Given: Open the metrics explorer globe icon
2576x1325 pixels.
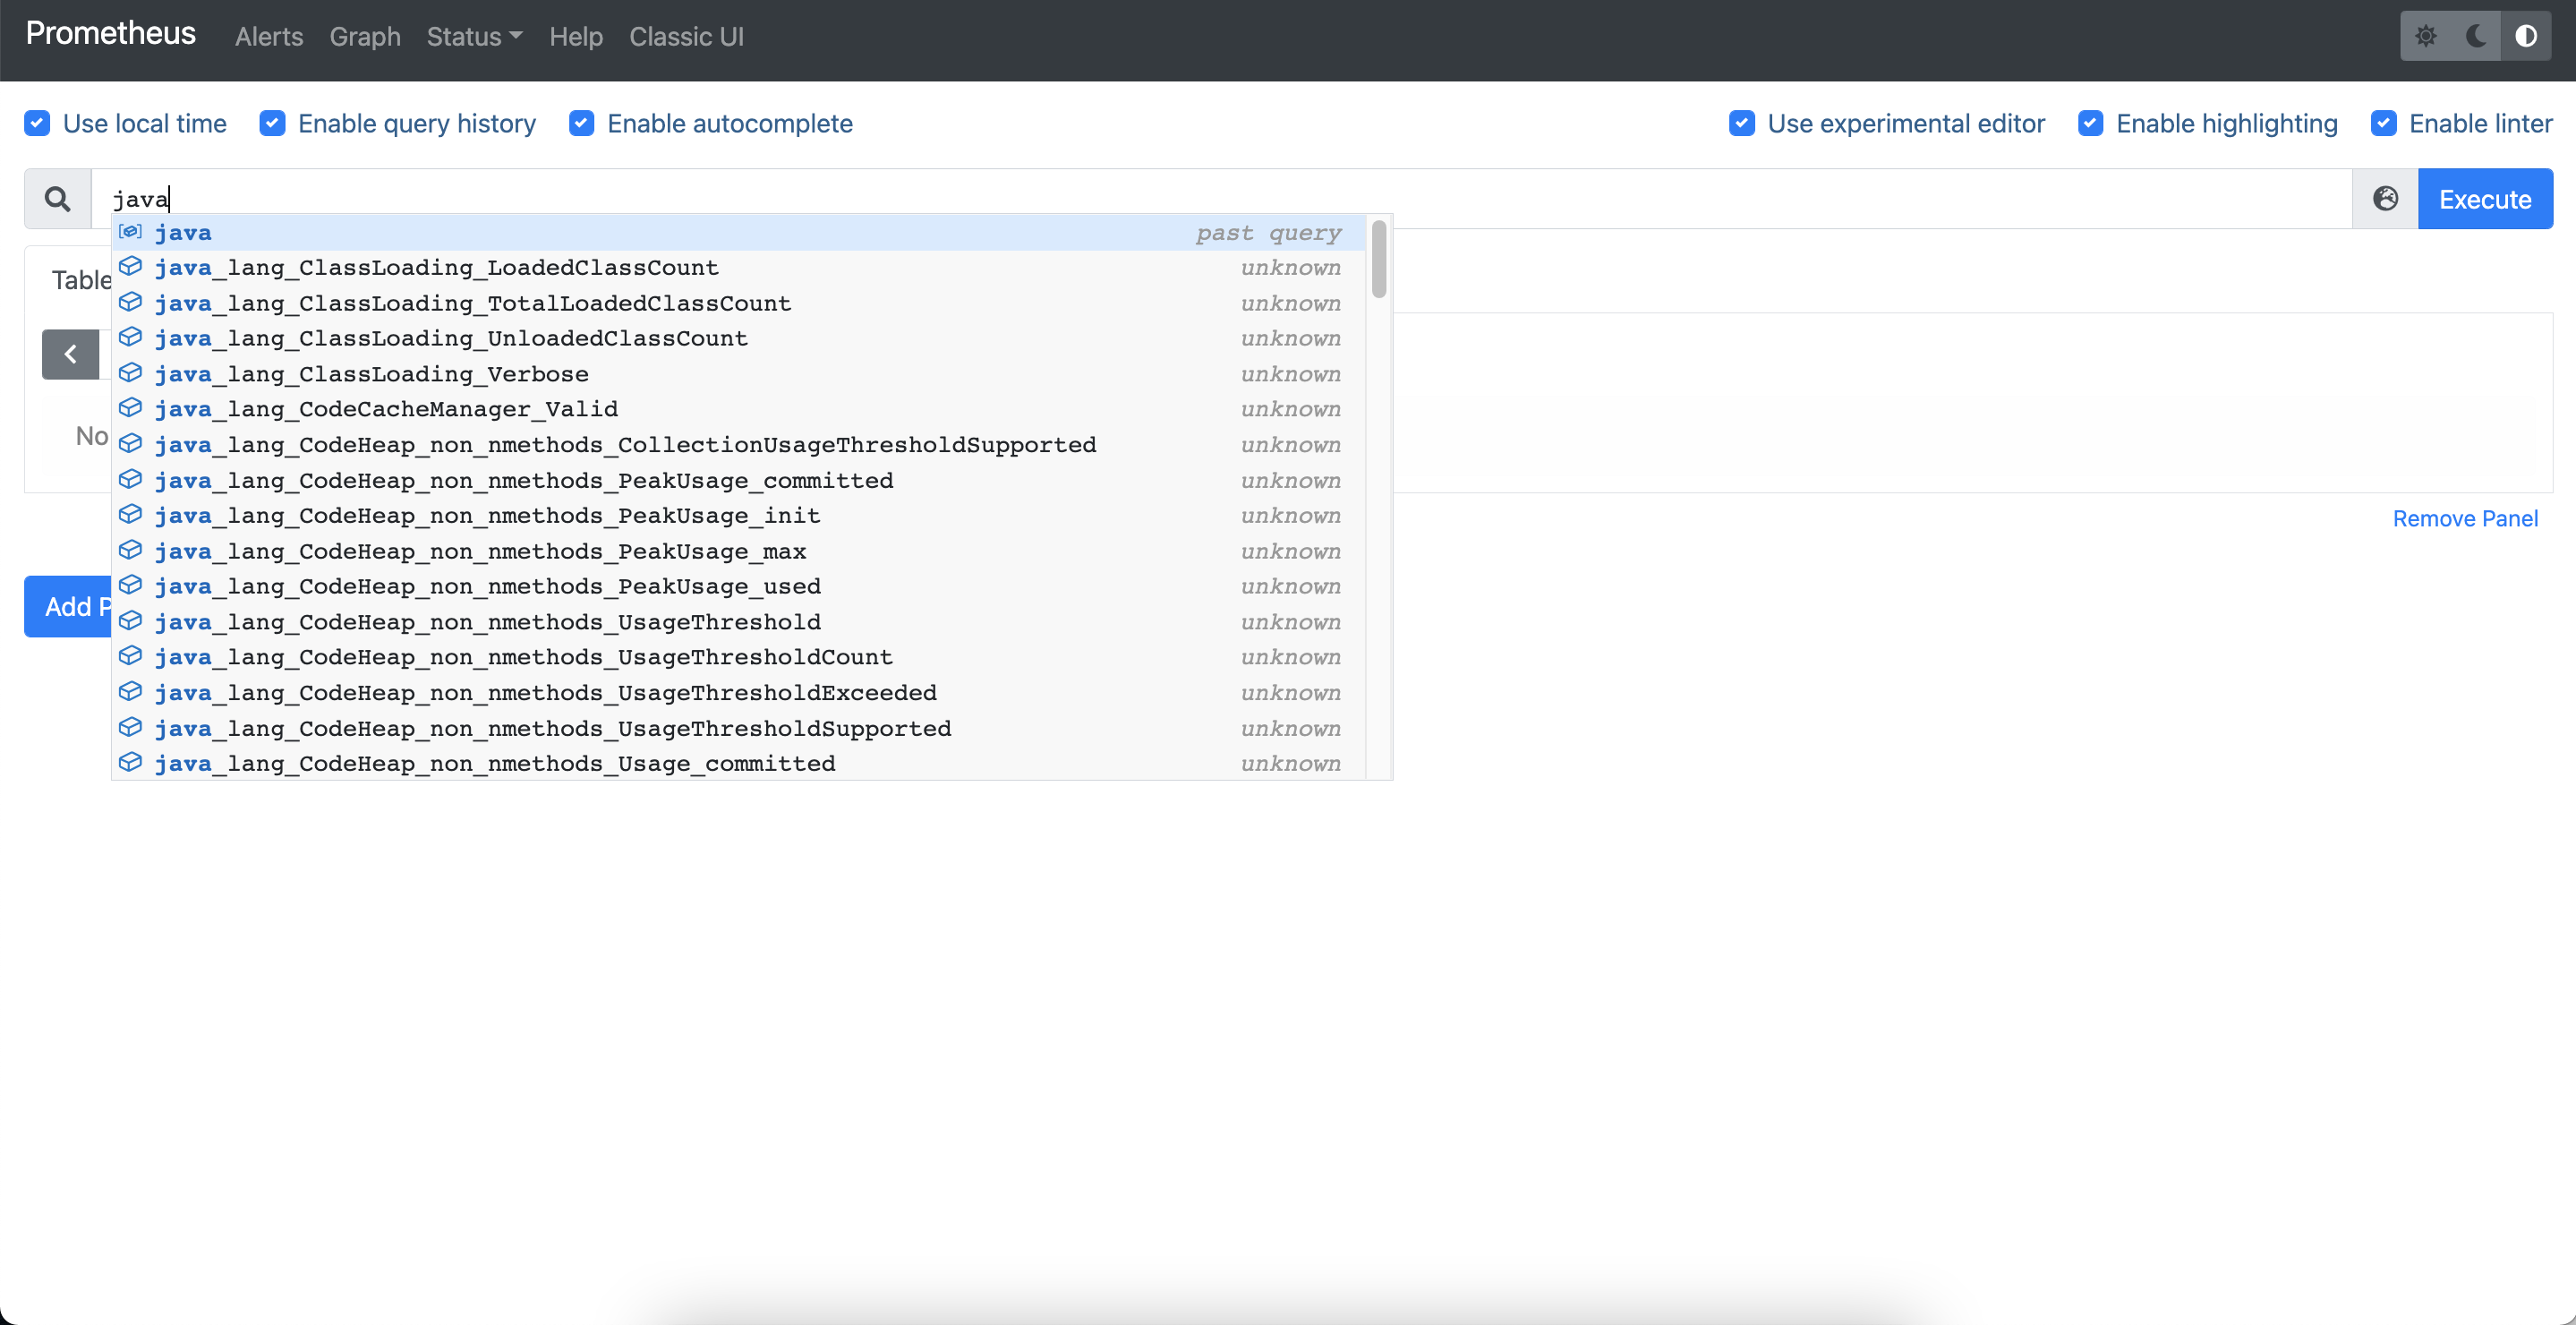Looking at the screenshot, I should click(x=2385, y=199).
